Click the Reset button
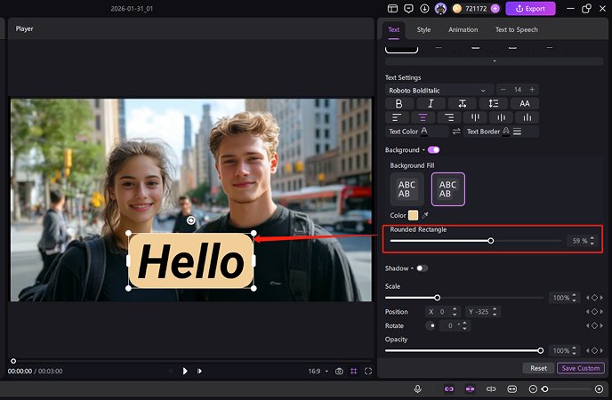 tap(538, 368)
